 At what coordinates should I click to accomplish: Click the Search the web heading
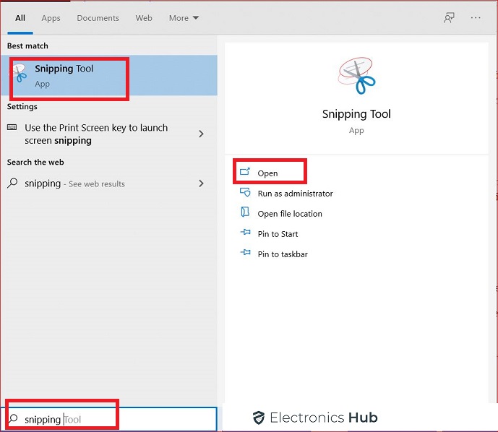[x=35, y=163]
